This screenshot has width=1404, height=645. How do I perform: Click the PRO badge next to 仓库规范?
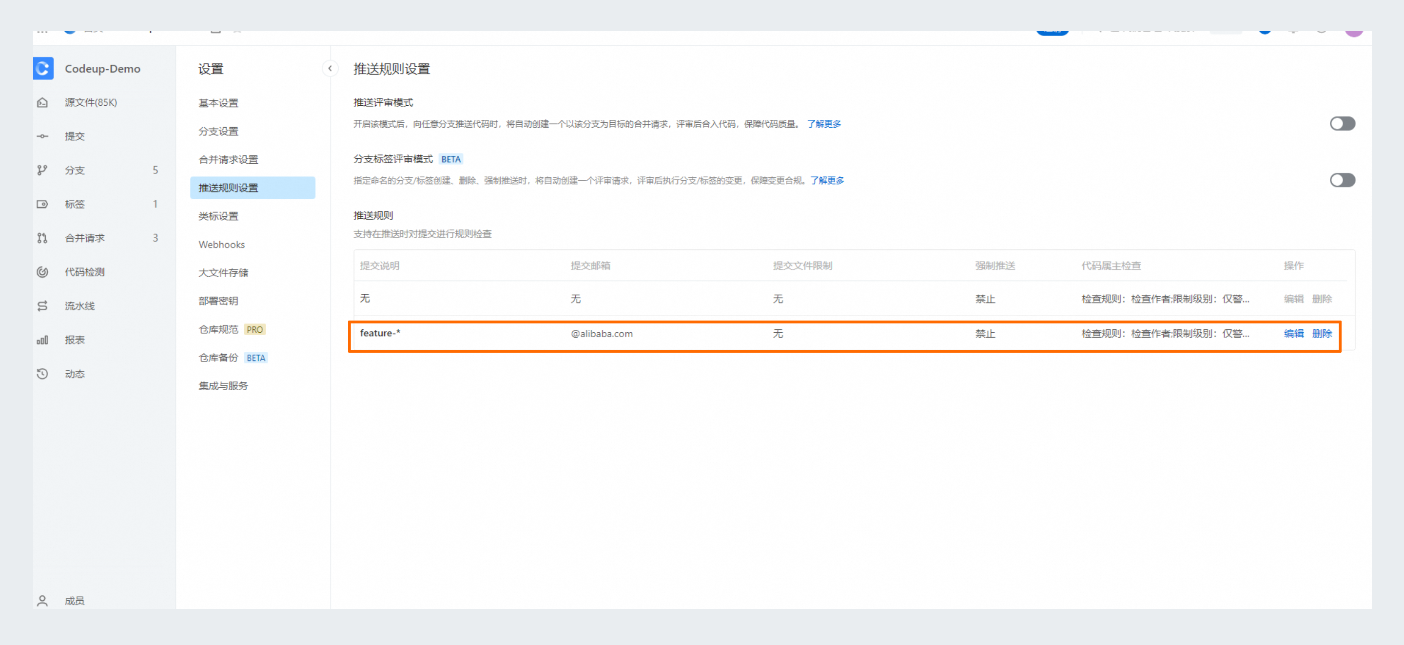pyautogui.click(x=254, y=330)
